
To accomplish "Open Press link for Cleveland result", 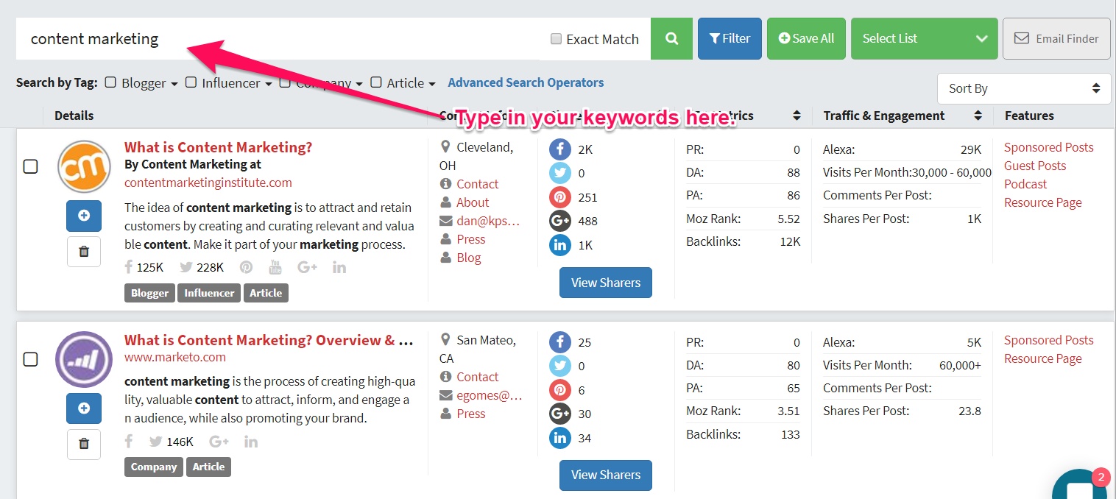I will tap(470, 239).
